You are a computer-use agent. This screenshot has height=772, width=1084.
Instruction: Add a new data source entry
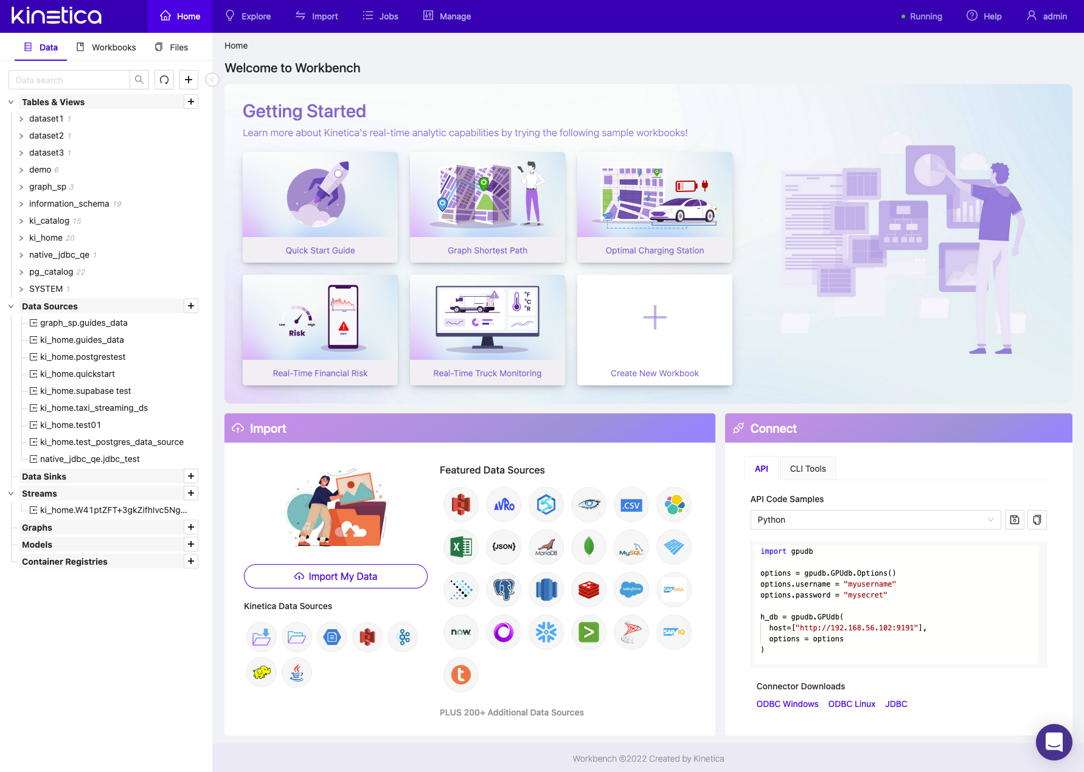(x=191, y=306)
